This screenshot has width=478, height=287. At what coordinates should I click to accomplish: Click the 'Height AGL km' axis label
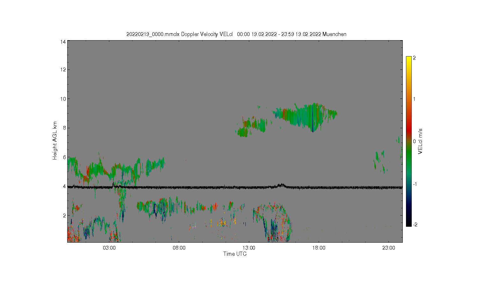tap(55, 141)
